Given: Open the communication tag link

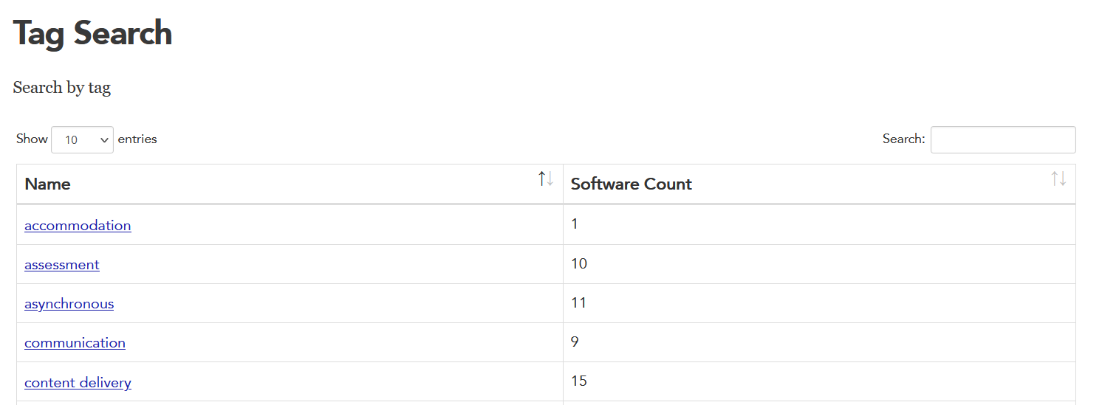Looking at the screenshot, I should coord(75,343).
